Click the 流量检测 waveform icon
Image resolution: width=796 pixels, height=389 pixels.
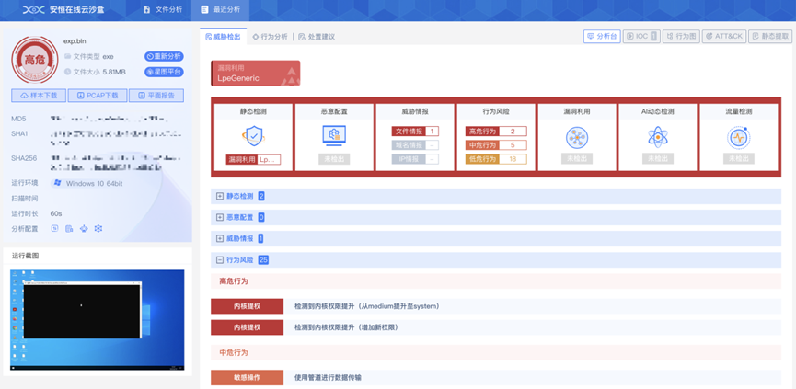coord(739,138)
